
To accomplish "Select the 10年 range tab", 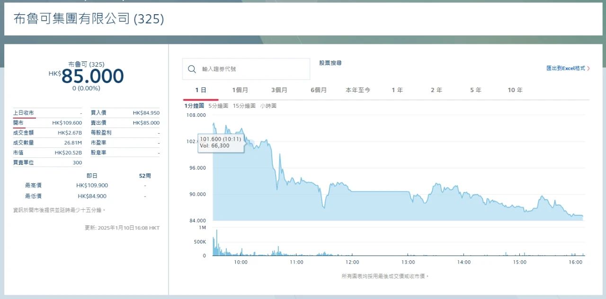I will pyautogui.click(x=515, y=90).
